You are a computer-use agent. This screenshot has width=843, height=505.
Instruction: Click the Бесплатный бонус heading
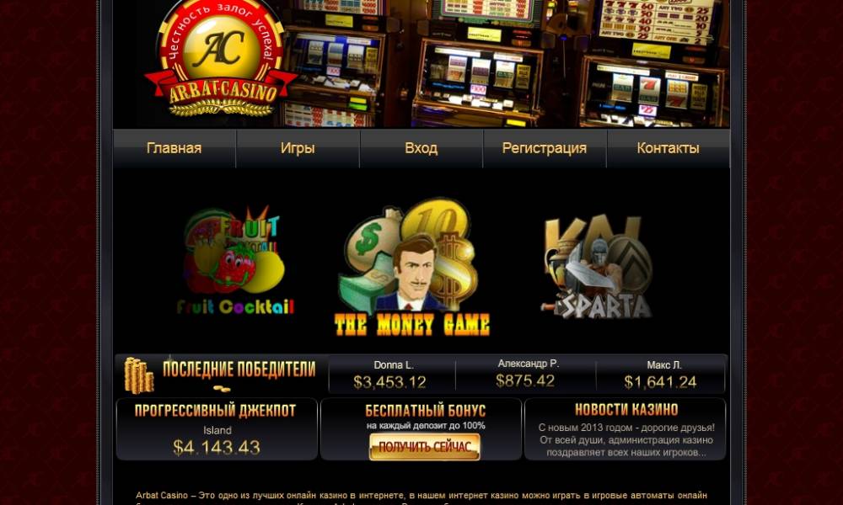point(425,411)
